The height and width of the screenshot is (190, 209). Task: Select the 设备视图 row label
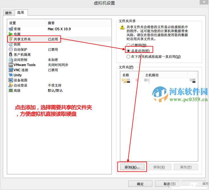tap(20, 80)
